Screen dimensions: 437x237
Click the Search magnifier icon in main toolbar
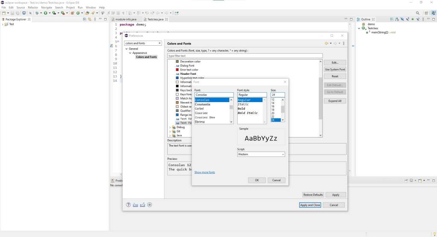pos(417,13)
